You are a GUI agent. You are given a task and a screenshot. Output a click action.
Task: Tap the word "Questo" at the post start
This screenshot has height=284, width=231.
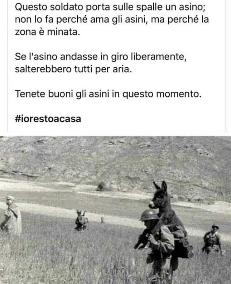(31, 8)
